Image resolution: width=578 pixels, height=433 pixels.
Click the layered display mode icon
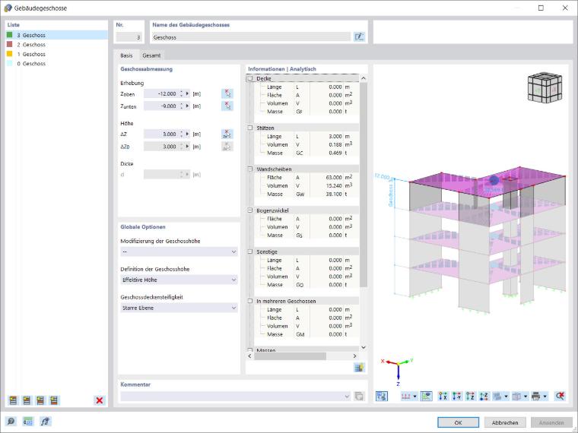(x=497, y=397)
